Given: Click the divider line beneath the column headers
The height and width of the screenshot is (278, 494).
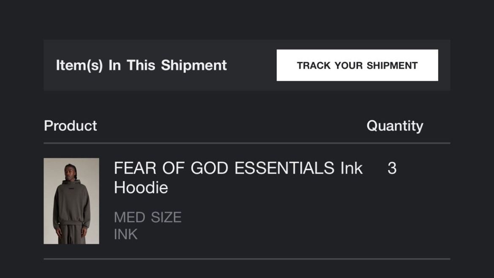Looking at the screenshot, I should [x=247, y=143].
